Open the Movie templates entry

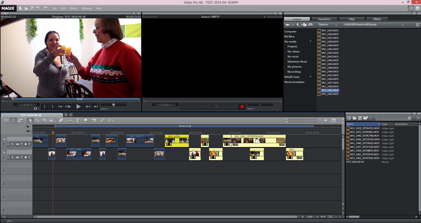point(294,82)
